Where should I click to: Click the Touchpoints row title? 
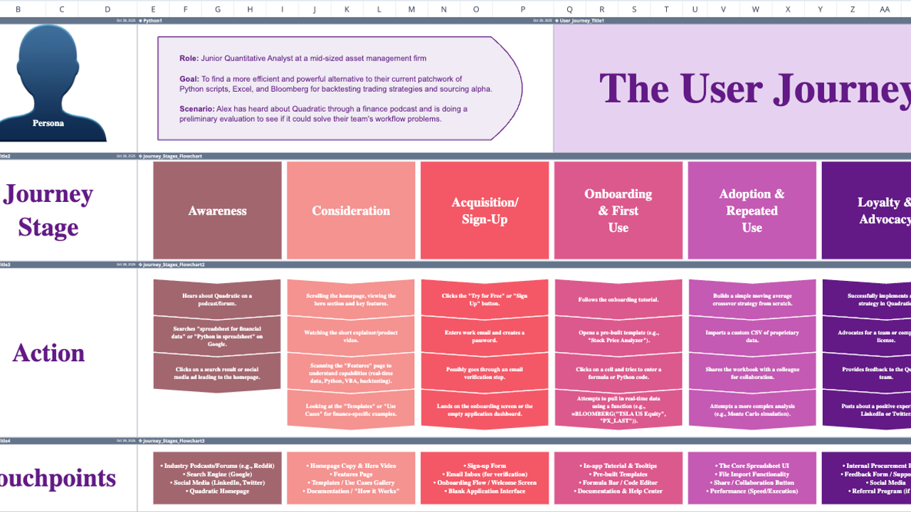point(58,477)
